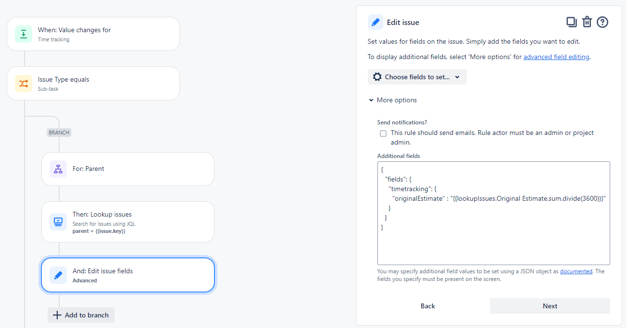Open the documented JSON link

[x=576, y=271]
